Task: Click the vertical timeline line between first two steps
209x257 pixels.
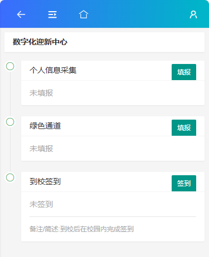Action: point(10,94)
